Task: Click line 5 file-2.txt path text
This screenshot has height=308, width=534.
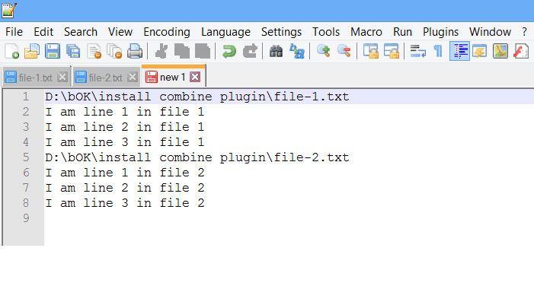Action: (197, 157)
